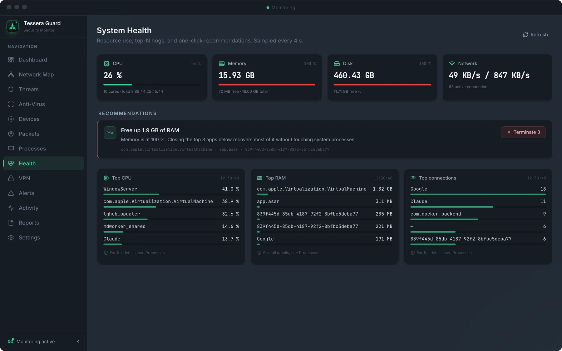Click the mdworker_shared process row
Viewport: 562px width, 351px height.
pos(171,228)
